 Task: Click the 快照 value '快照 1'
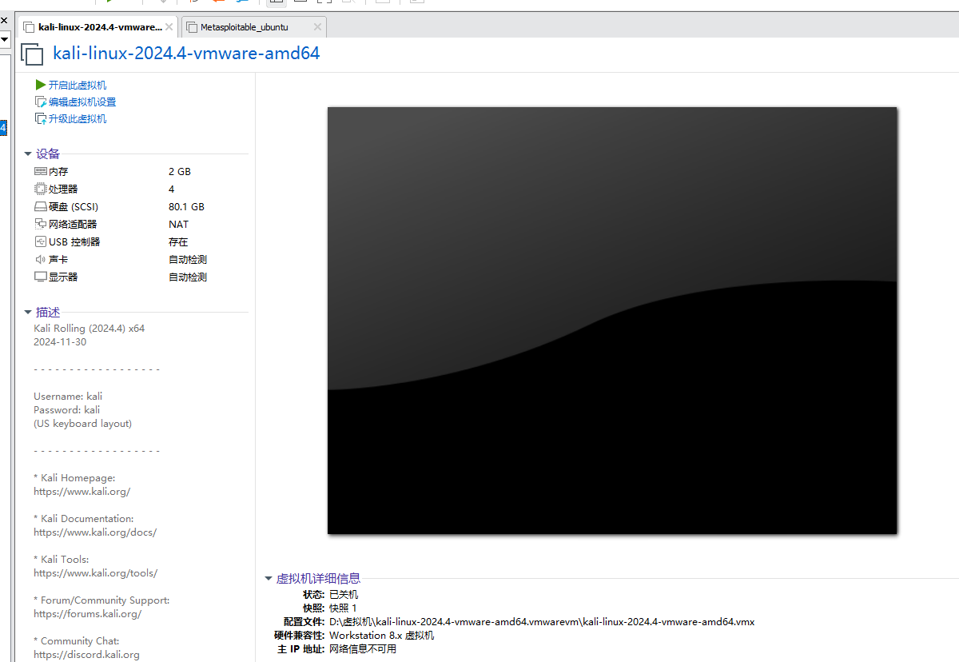pyautogui.click(x=343, y=608)
